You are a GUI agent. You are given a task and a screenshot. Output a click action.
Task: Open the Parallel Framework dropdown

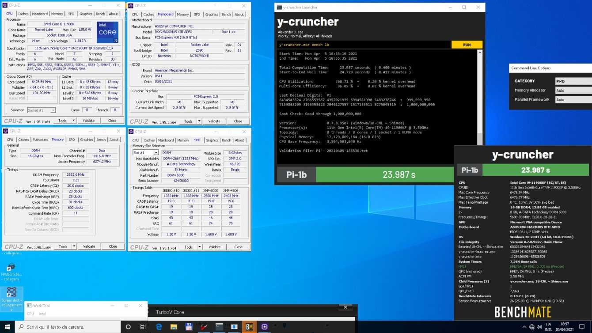coord(573,99)
